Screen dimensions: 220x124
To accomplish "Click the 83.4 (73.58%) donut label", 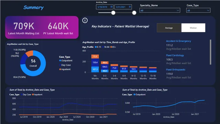I will click(20, 77).
